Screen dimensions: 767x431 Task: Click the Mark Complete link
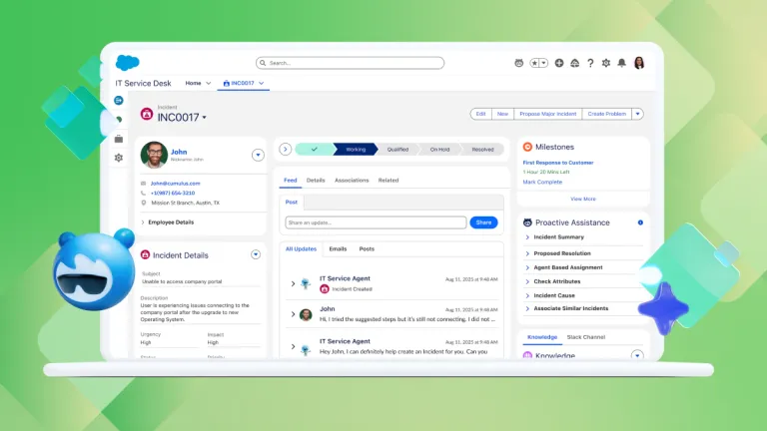542,182
